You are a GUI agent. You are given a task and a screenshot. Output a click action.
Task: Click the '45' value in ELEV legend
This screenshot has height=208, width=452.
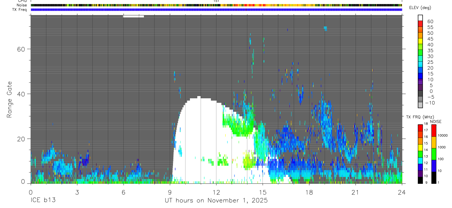tap(430, 39)
